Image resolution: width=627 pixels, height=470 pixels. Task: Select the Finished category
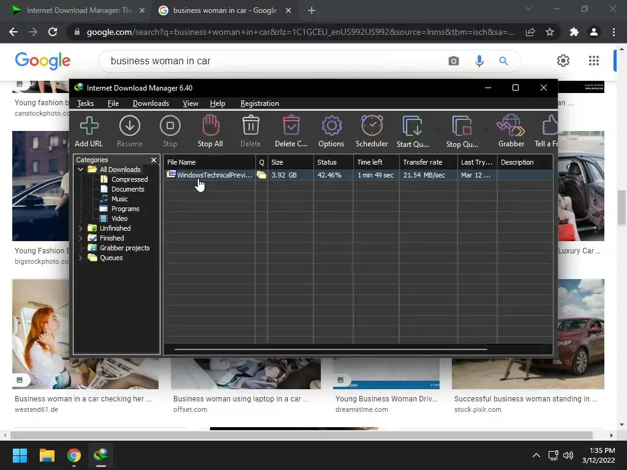(111, 238)
